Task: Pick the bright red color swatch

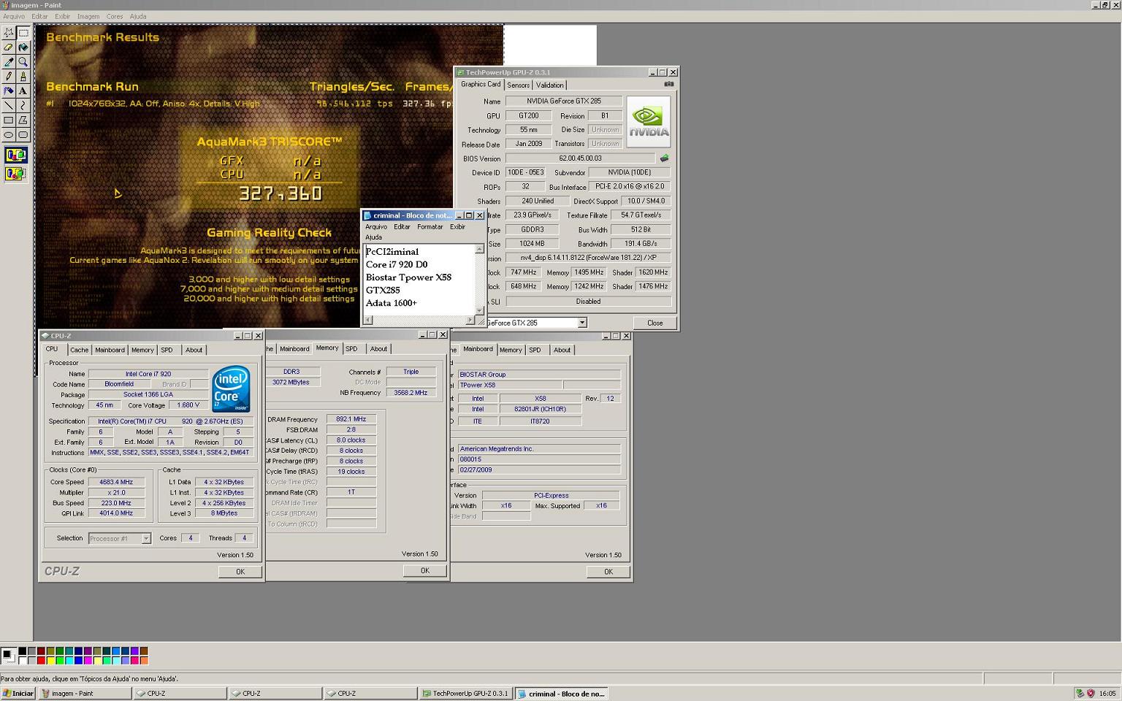Action: [41, 661]
